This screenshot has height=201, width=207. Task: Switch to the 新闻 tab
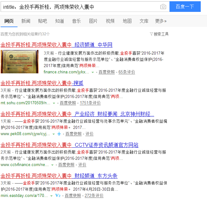pyautogui.click(x=26, y=21)
